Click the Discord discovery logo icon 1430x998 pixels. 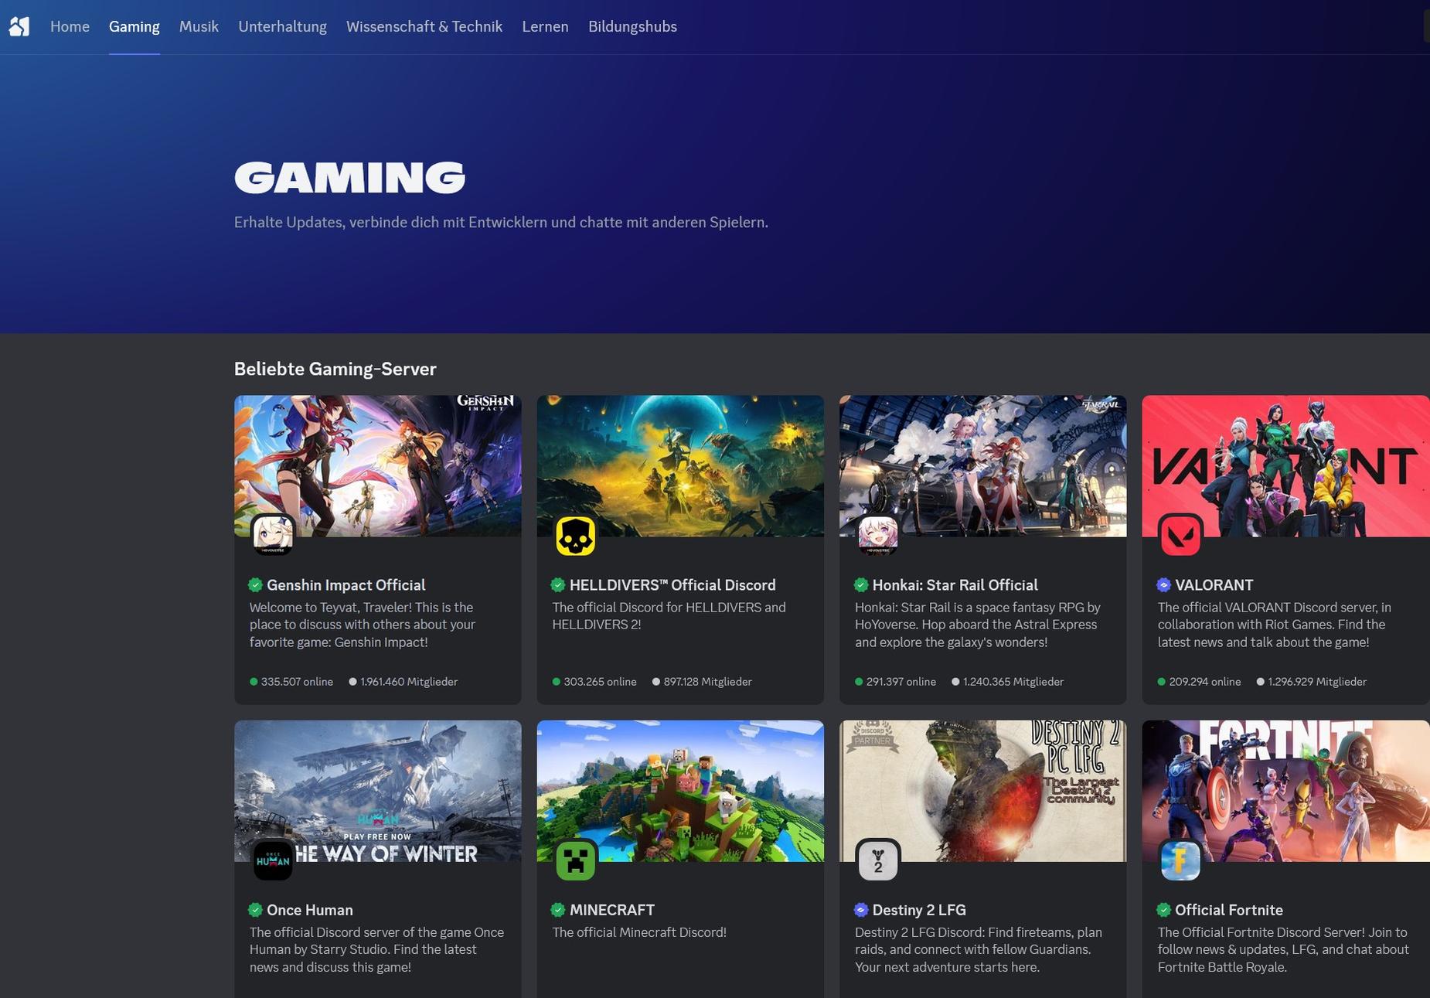(x=19, y=26)
